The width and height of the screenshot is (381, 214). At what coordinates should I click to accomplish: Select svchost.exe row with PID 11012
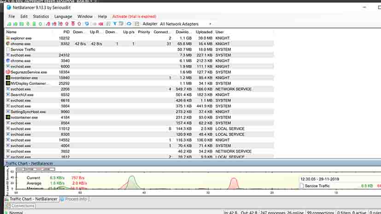139,128
